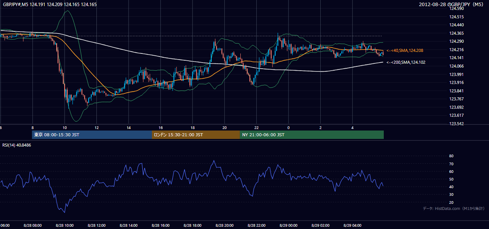Click the 200 SMA 124.102 label
The height and width of the screenshot is (229, 489).
tap(406, 62)
